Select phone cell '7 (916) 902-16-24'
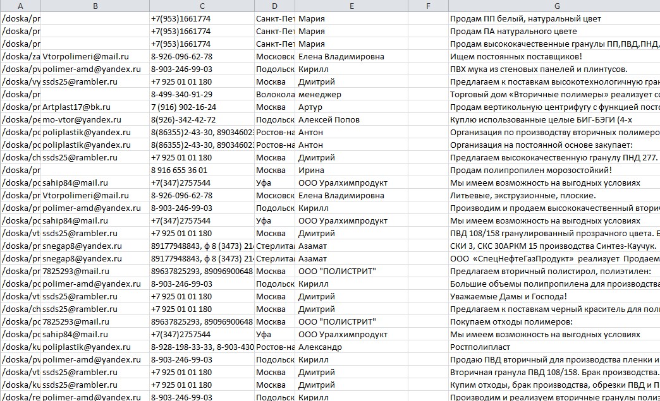 pyautogui.click(x=202, y=107)
